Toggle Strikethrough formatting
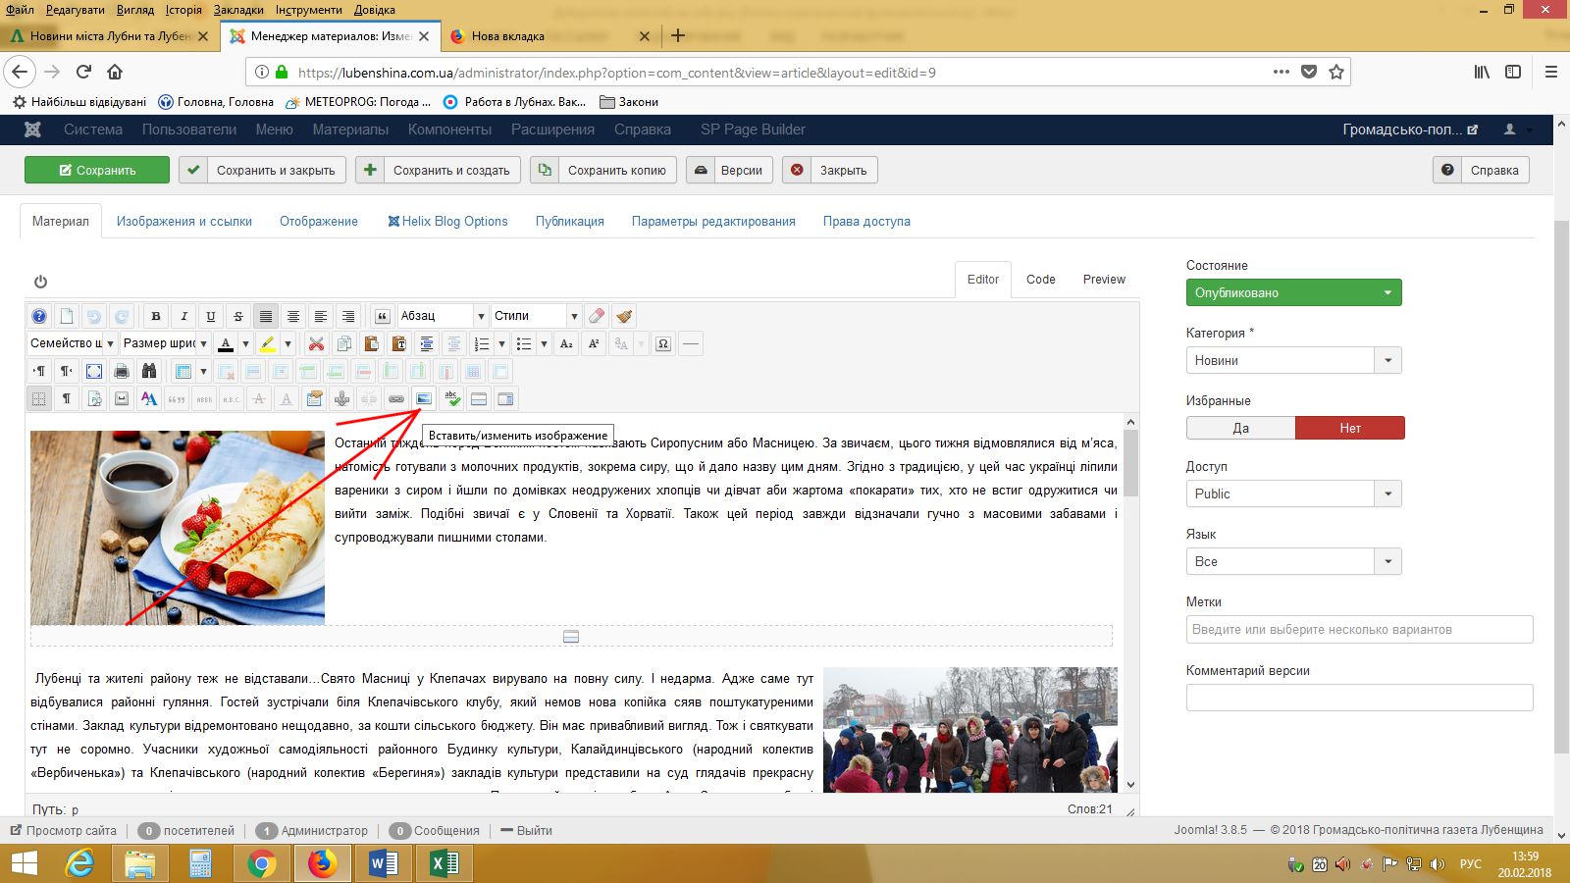 238,316
